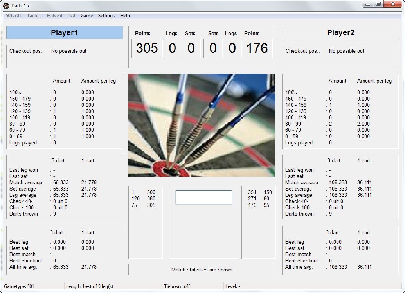Click Player1's 305 points display

point(146,48)
